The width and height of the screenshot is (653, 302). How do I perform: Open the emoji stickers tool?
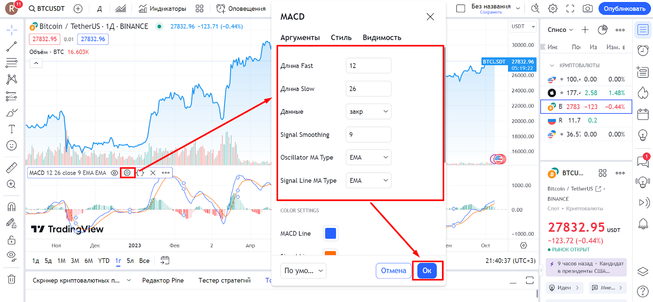click(x=11, y=145)
